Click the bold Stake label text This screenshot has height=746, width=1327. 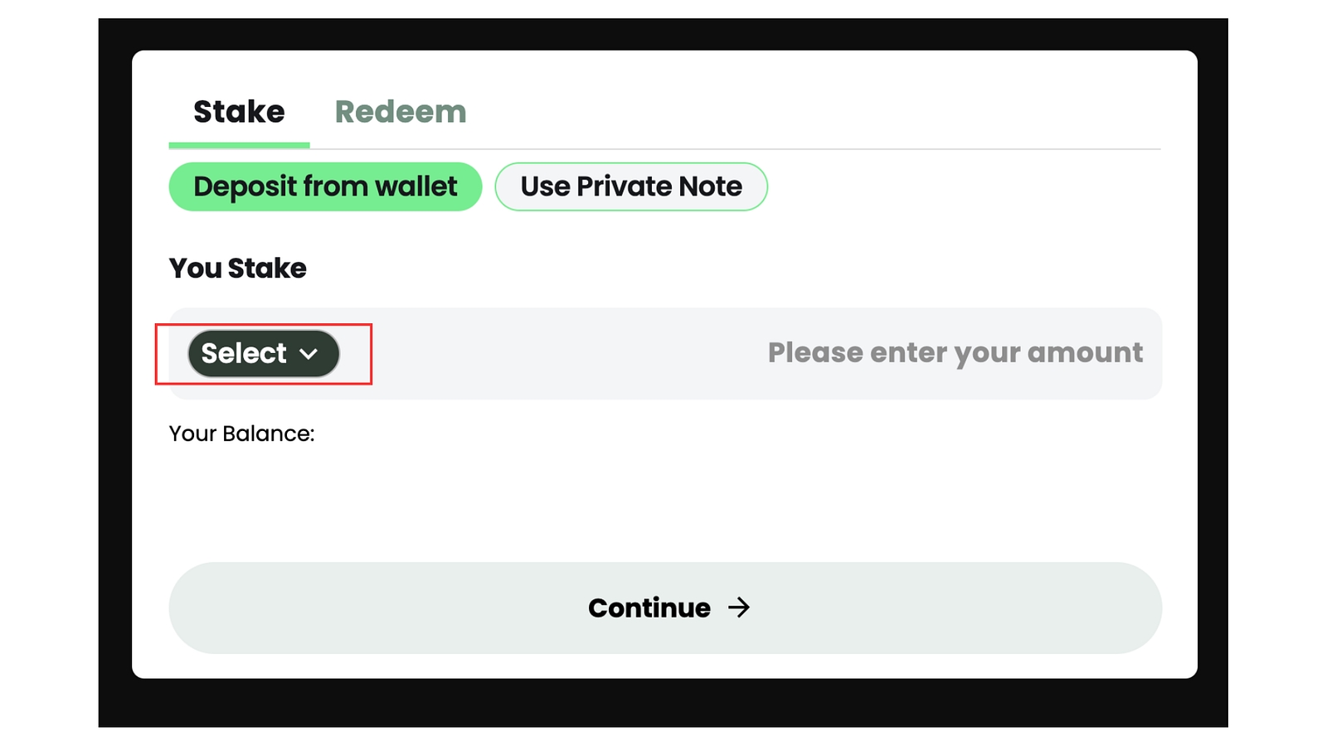[x=239, y=113]
